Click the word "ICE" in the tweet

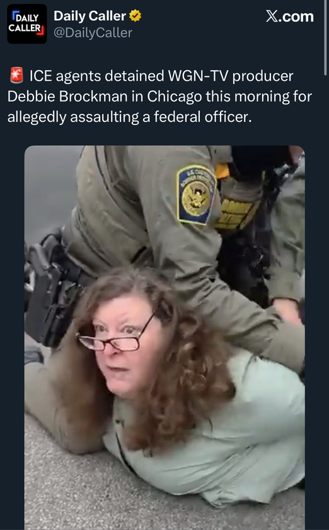[x=41, y=76]
